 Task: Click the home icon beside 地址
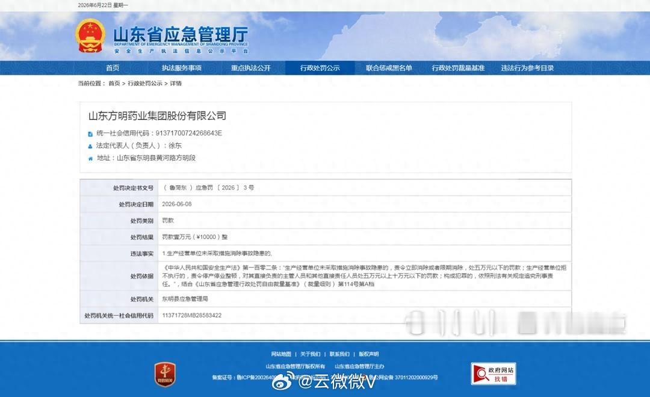point(90,158)
